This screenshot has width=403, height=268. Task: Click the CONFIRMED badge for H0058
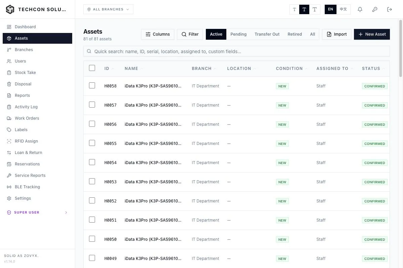(375, 86)
